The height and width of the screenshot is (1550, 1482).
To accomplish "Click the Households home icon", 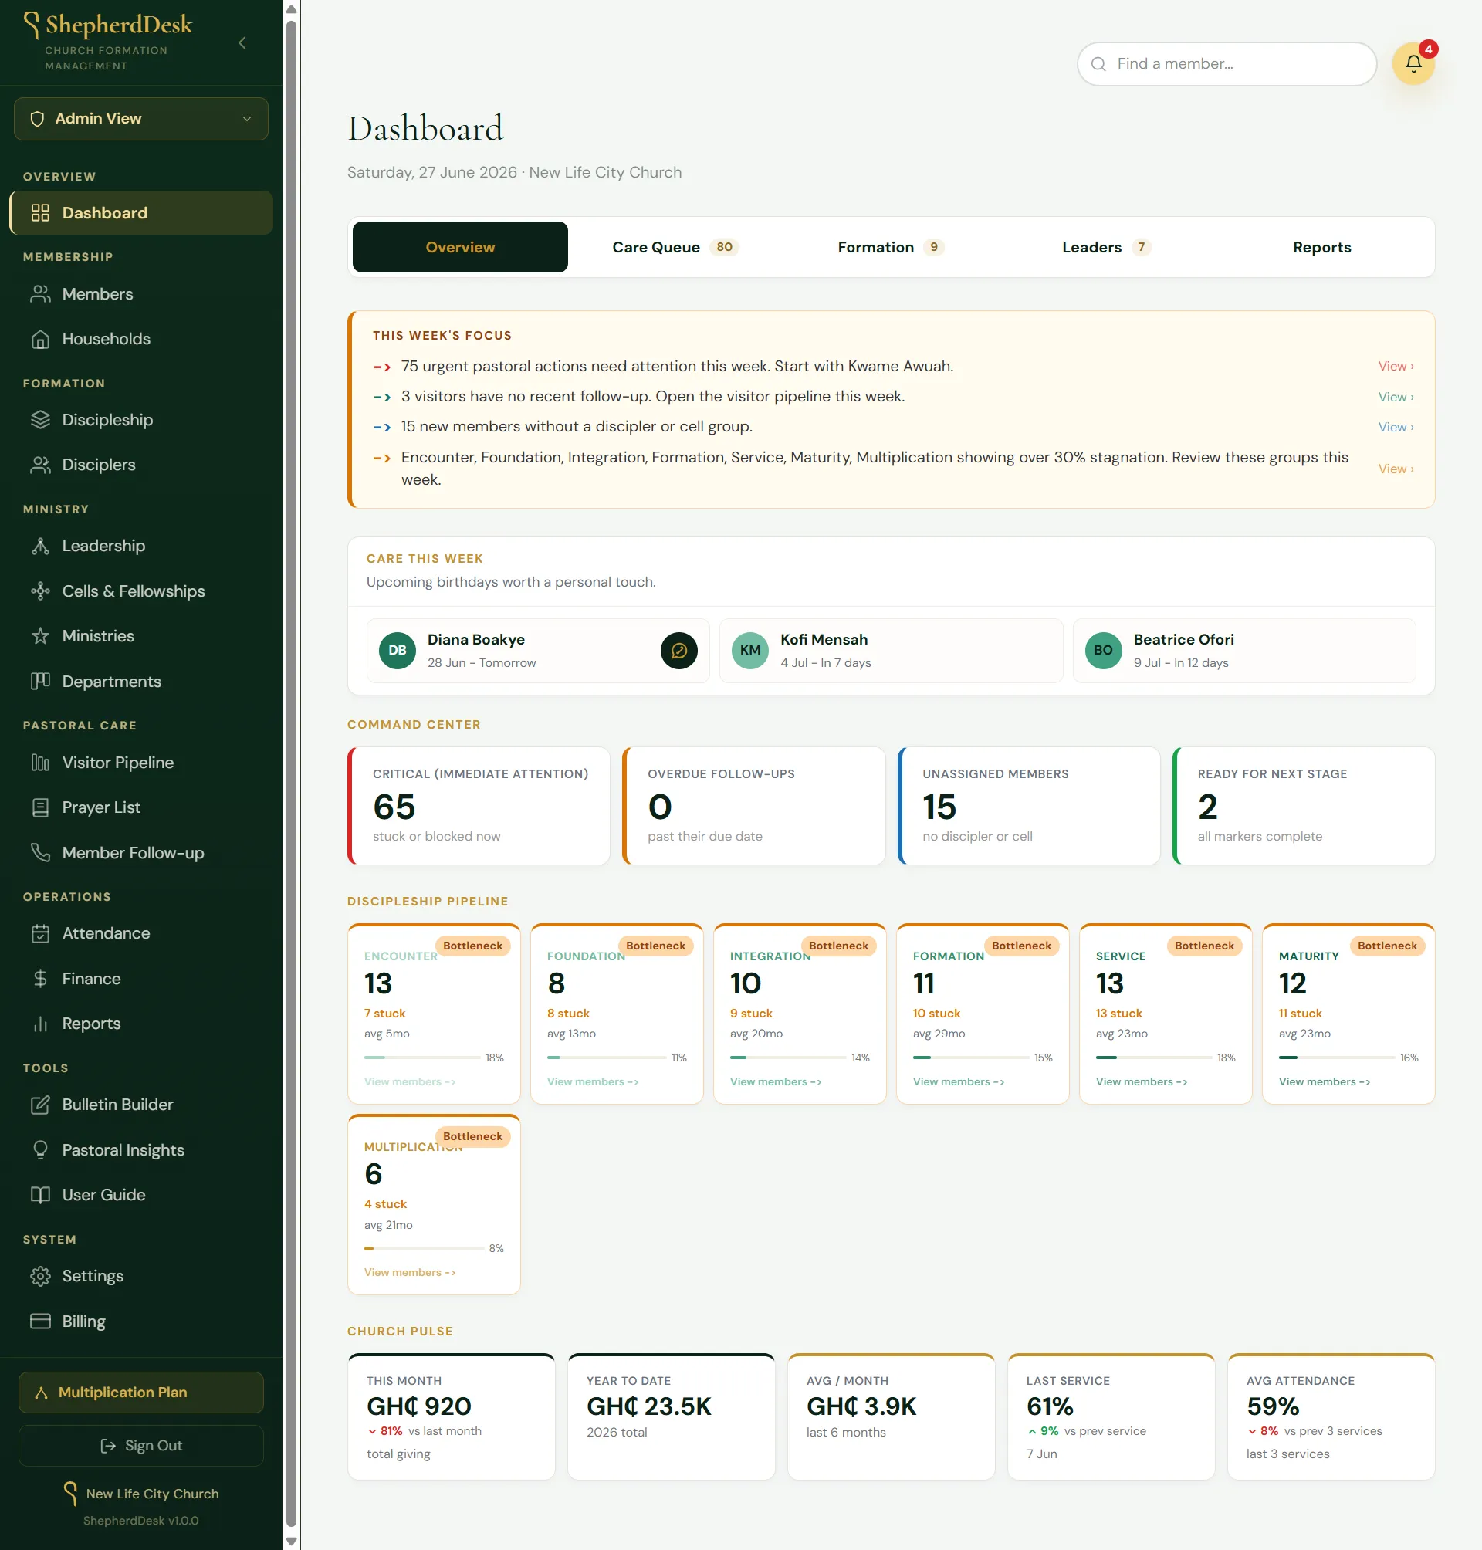I will 40,339.
